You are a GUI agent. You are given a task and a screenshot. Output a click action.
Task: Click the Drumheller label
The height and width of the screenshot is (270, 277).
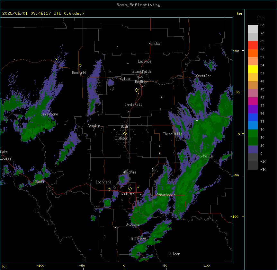(x=205, y=156)
